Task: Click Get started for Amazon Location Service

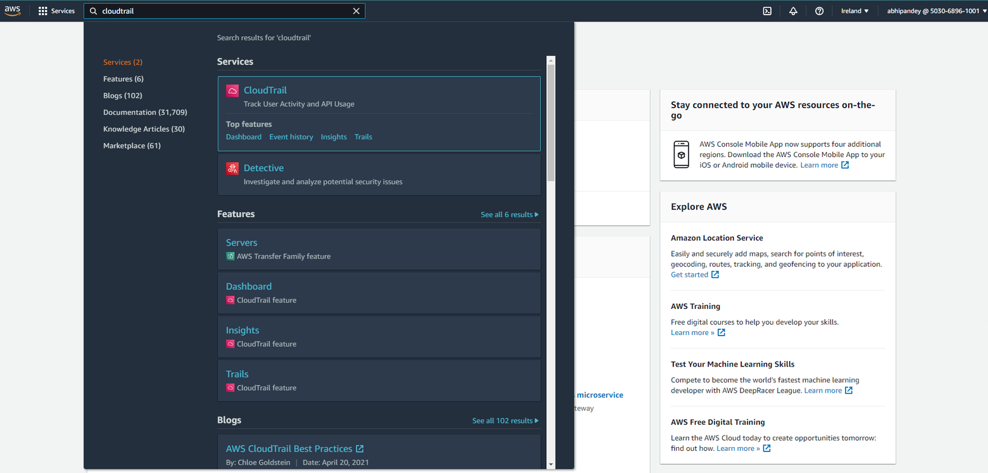Action: point(690,274)
